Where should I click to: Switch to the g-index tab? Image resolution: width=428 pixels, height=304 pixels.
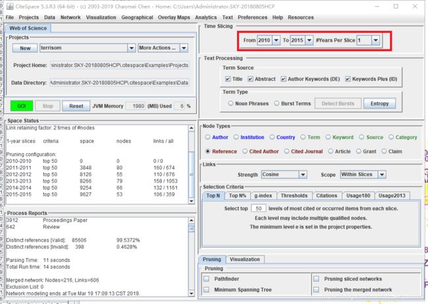click(x=263, y=196)
